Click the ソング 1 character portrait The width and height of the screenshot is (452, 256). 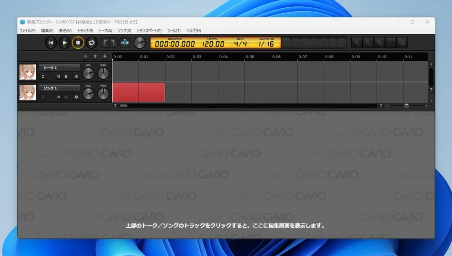pyautogui.click(x=28, y=92)
